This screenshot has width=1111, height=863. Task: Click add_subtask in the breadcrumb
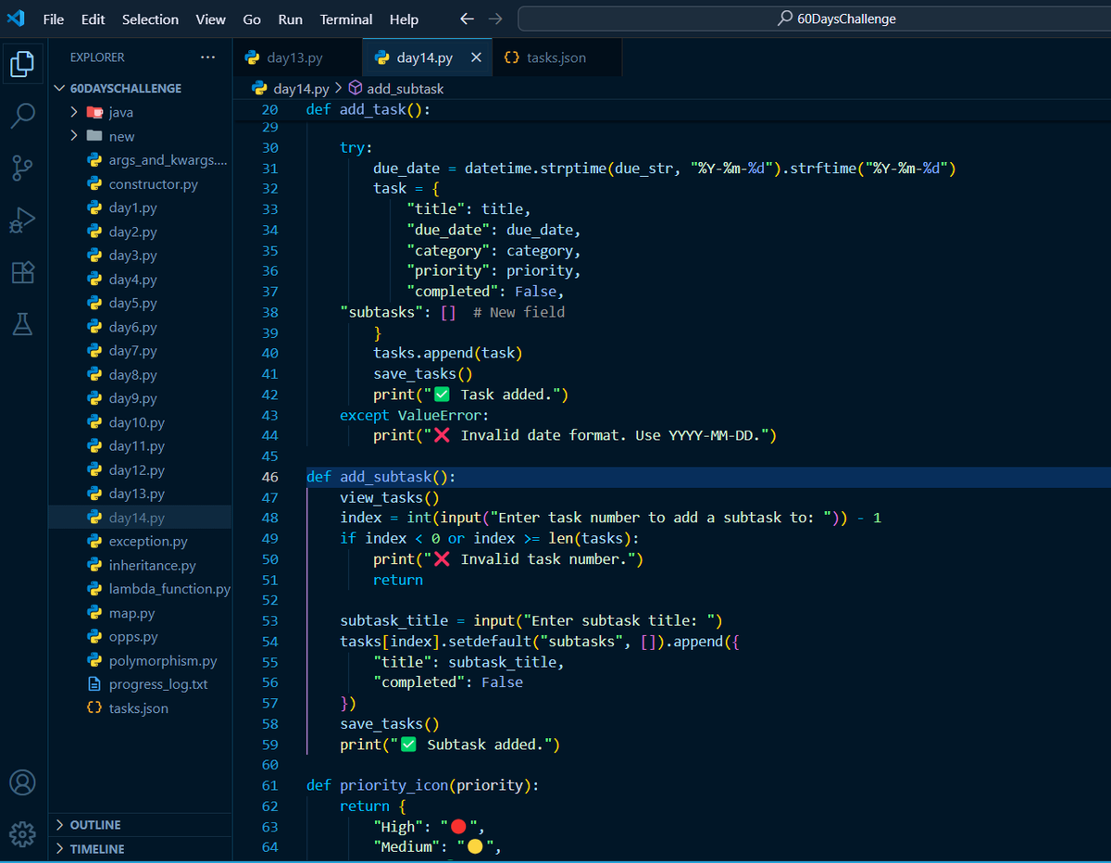(x=406, y=89)
